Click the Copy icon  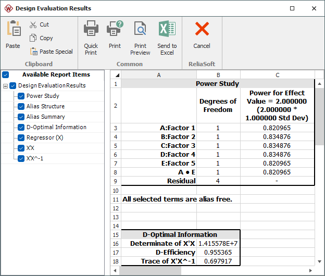(33, 38)
